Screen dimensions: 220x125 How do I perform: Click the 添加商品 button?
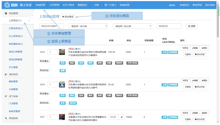pyautogui.click(x=68, y=17)
